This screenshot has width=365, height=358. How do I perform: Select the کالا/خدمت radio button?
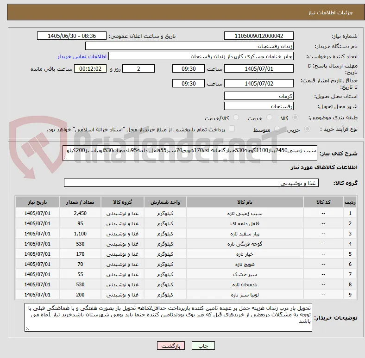236,117
